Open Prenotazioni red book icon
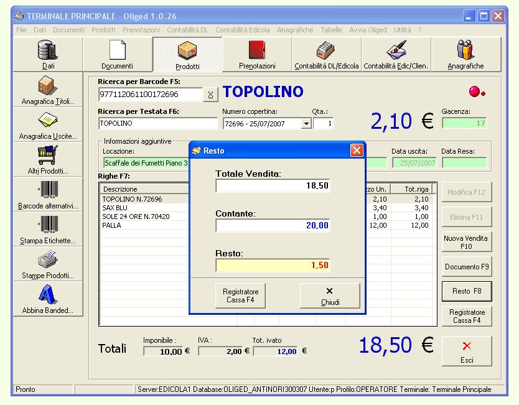 (257, 50)
